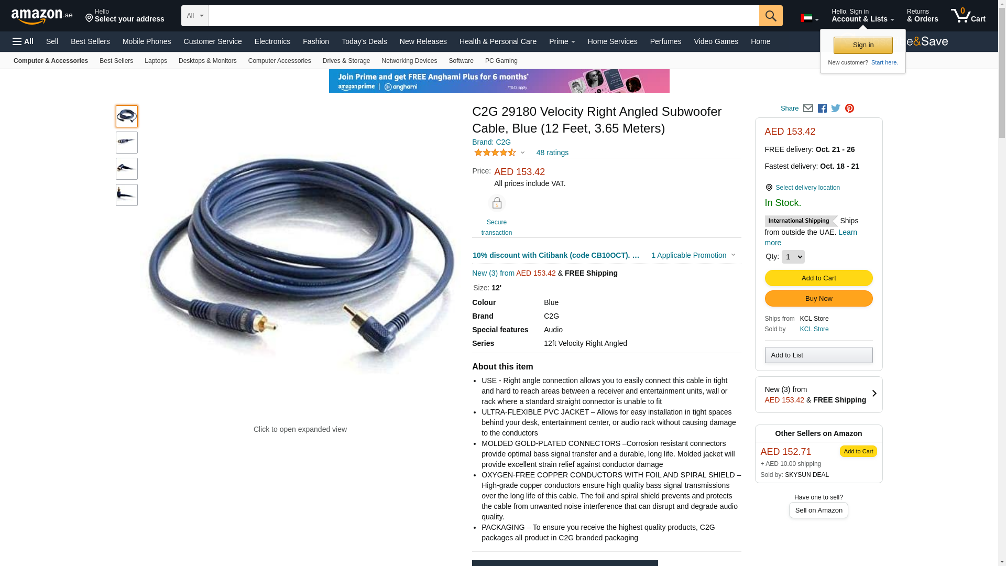Share product via email icon
Image resolution: width=1006 pixels, height=566 pixels.
tap(808, 108)
